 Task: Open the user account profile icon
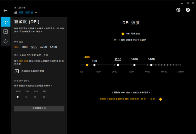188,10
